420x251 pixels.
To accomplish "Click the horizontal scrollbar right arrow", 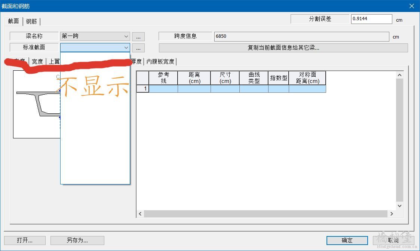I will [x=392, y=214].
